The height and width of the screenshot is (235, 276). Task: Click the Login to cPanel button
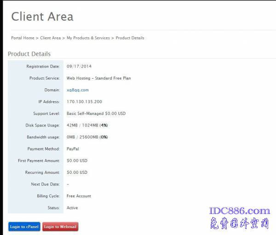(x=24, y=227)
